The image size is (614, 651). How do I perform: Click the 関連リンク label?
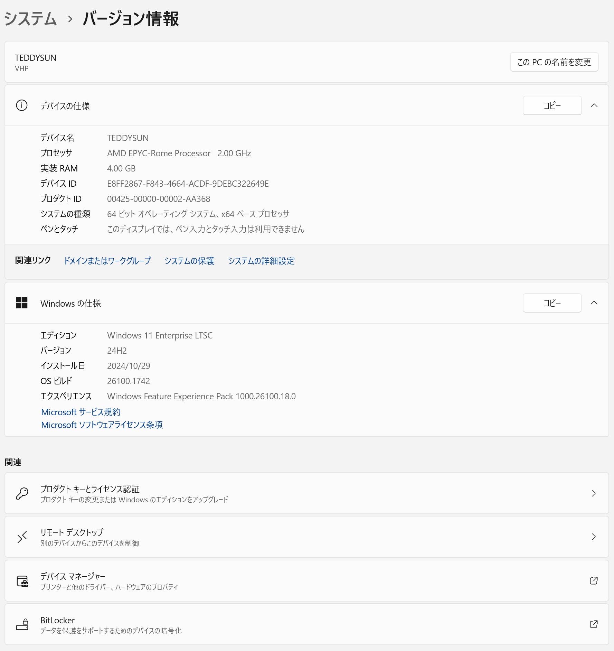[33, 260]
